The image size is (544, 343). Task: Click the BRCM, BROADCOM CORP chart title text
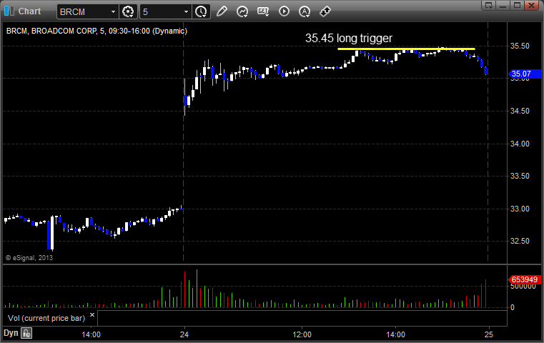(x=97, y=31)
